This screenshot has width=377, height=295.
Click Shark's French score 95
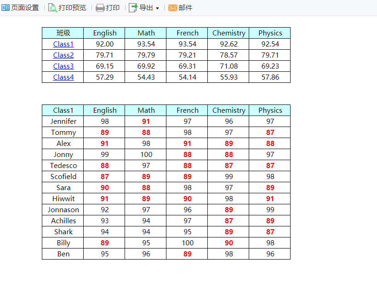187,231
